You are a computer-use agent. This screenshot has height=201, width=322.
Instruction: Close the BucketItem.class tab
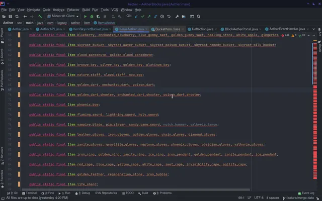(183, 29)
